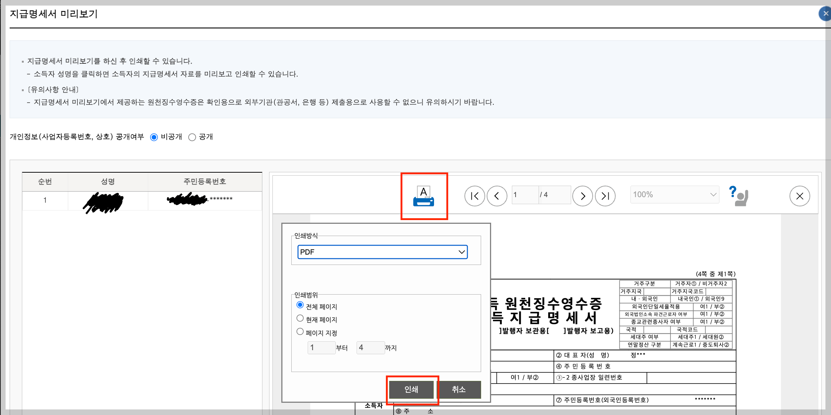Screen dimensions: 831x415
Task: Open the 100% zoom level dropdown
Action: pyautogui.click(x=675, y=194)
